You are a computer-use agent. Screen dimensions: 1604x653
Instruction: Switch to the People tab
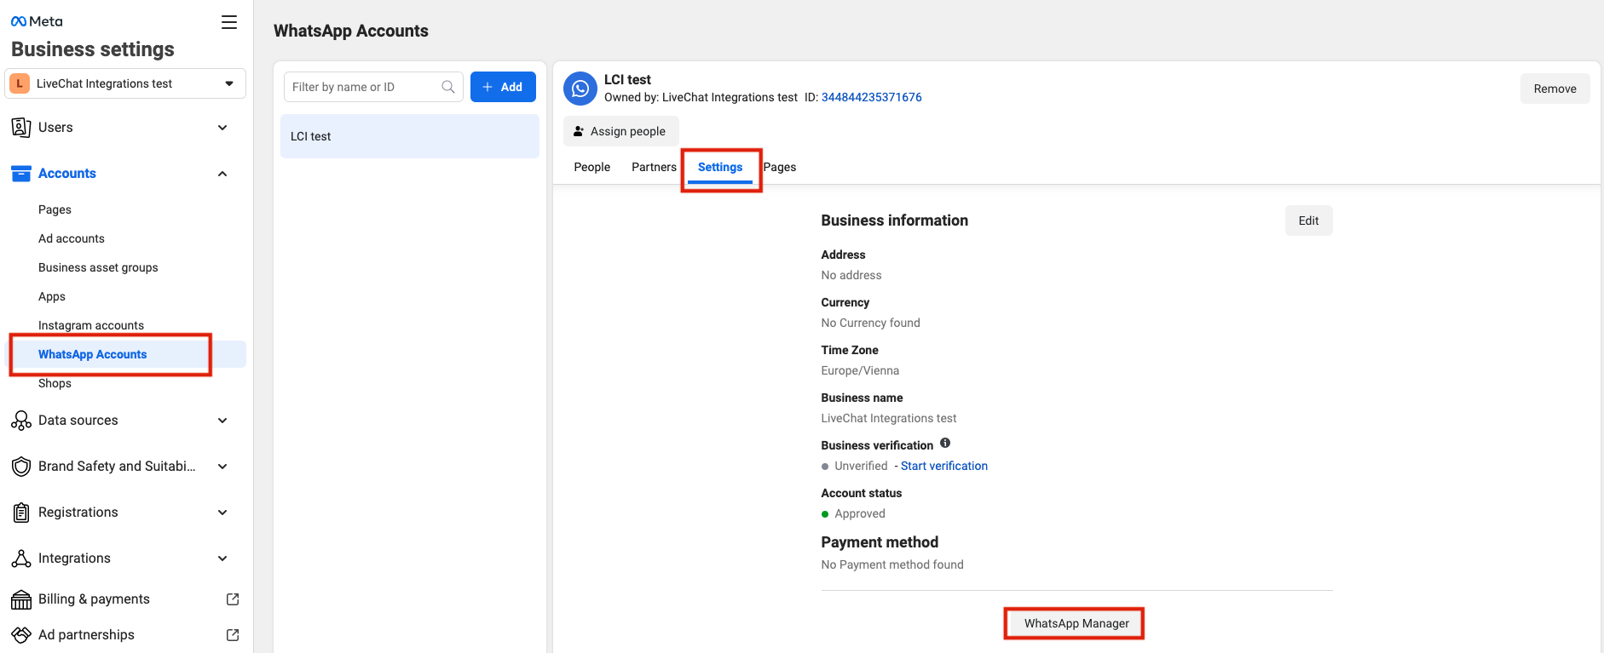point(592,167)
